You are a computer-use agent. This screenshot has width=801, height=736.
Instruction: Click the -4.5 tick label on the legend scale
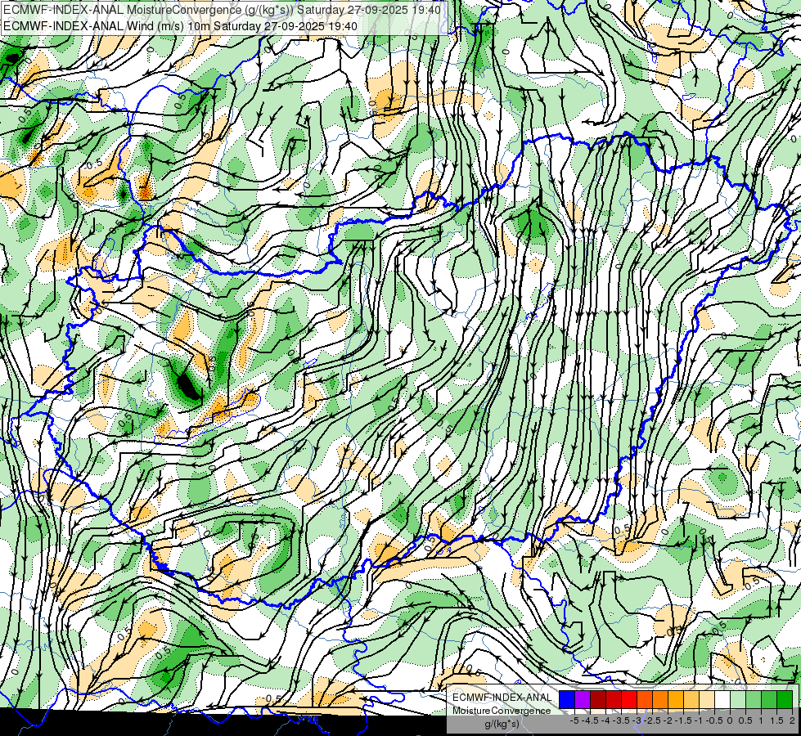590,720
